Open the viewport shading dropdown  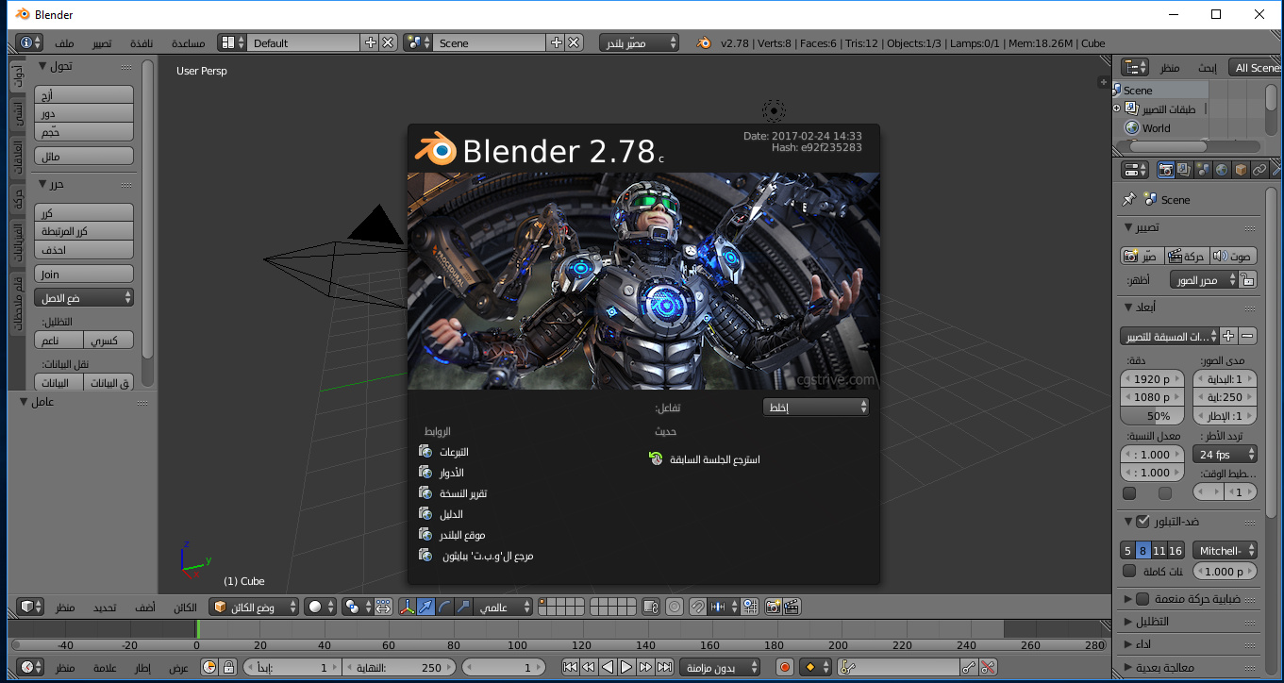[320, 607]
